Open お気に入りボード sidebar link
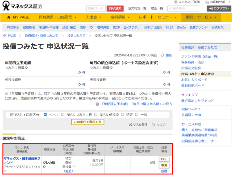Screen dimensions: 232x176 194,80
